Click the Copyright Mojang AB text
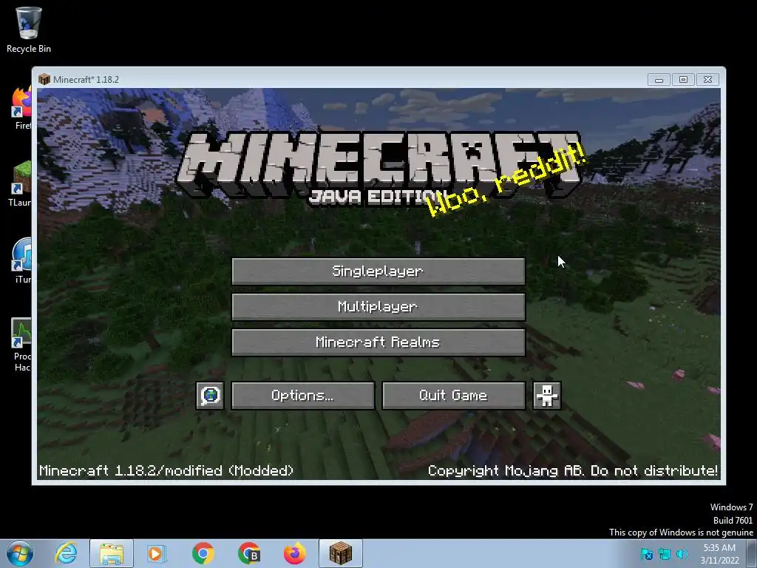Viewport: 757px width, 568px height. click(573, 470)
